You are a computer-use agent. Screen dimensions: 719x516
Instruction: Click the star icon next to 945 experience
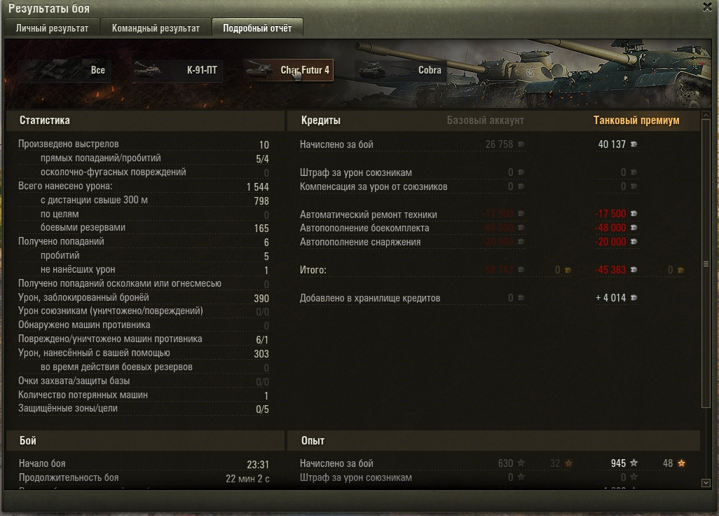[x=634, y=463]
